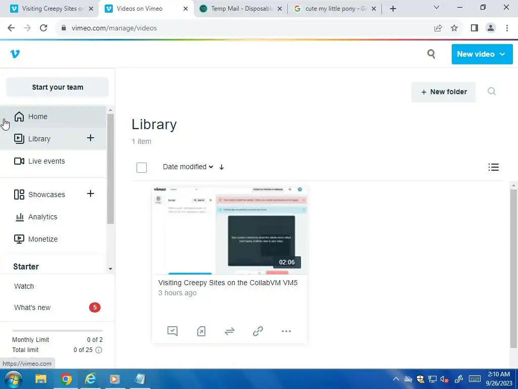Open Internet Explorer from taskbar
The width and height of the screenshot is (518, 389).
tap(90, 379)
